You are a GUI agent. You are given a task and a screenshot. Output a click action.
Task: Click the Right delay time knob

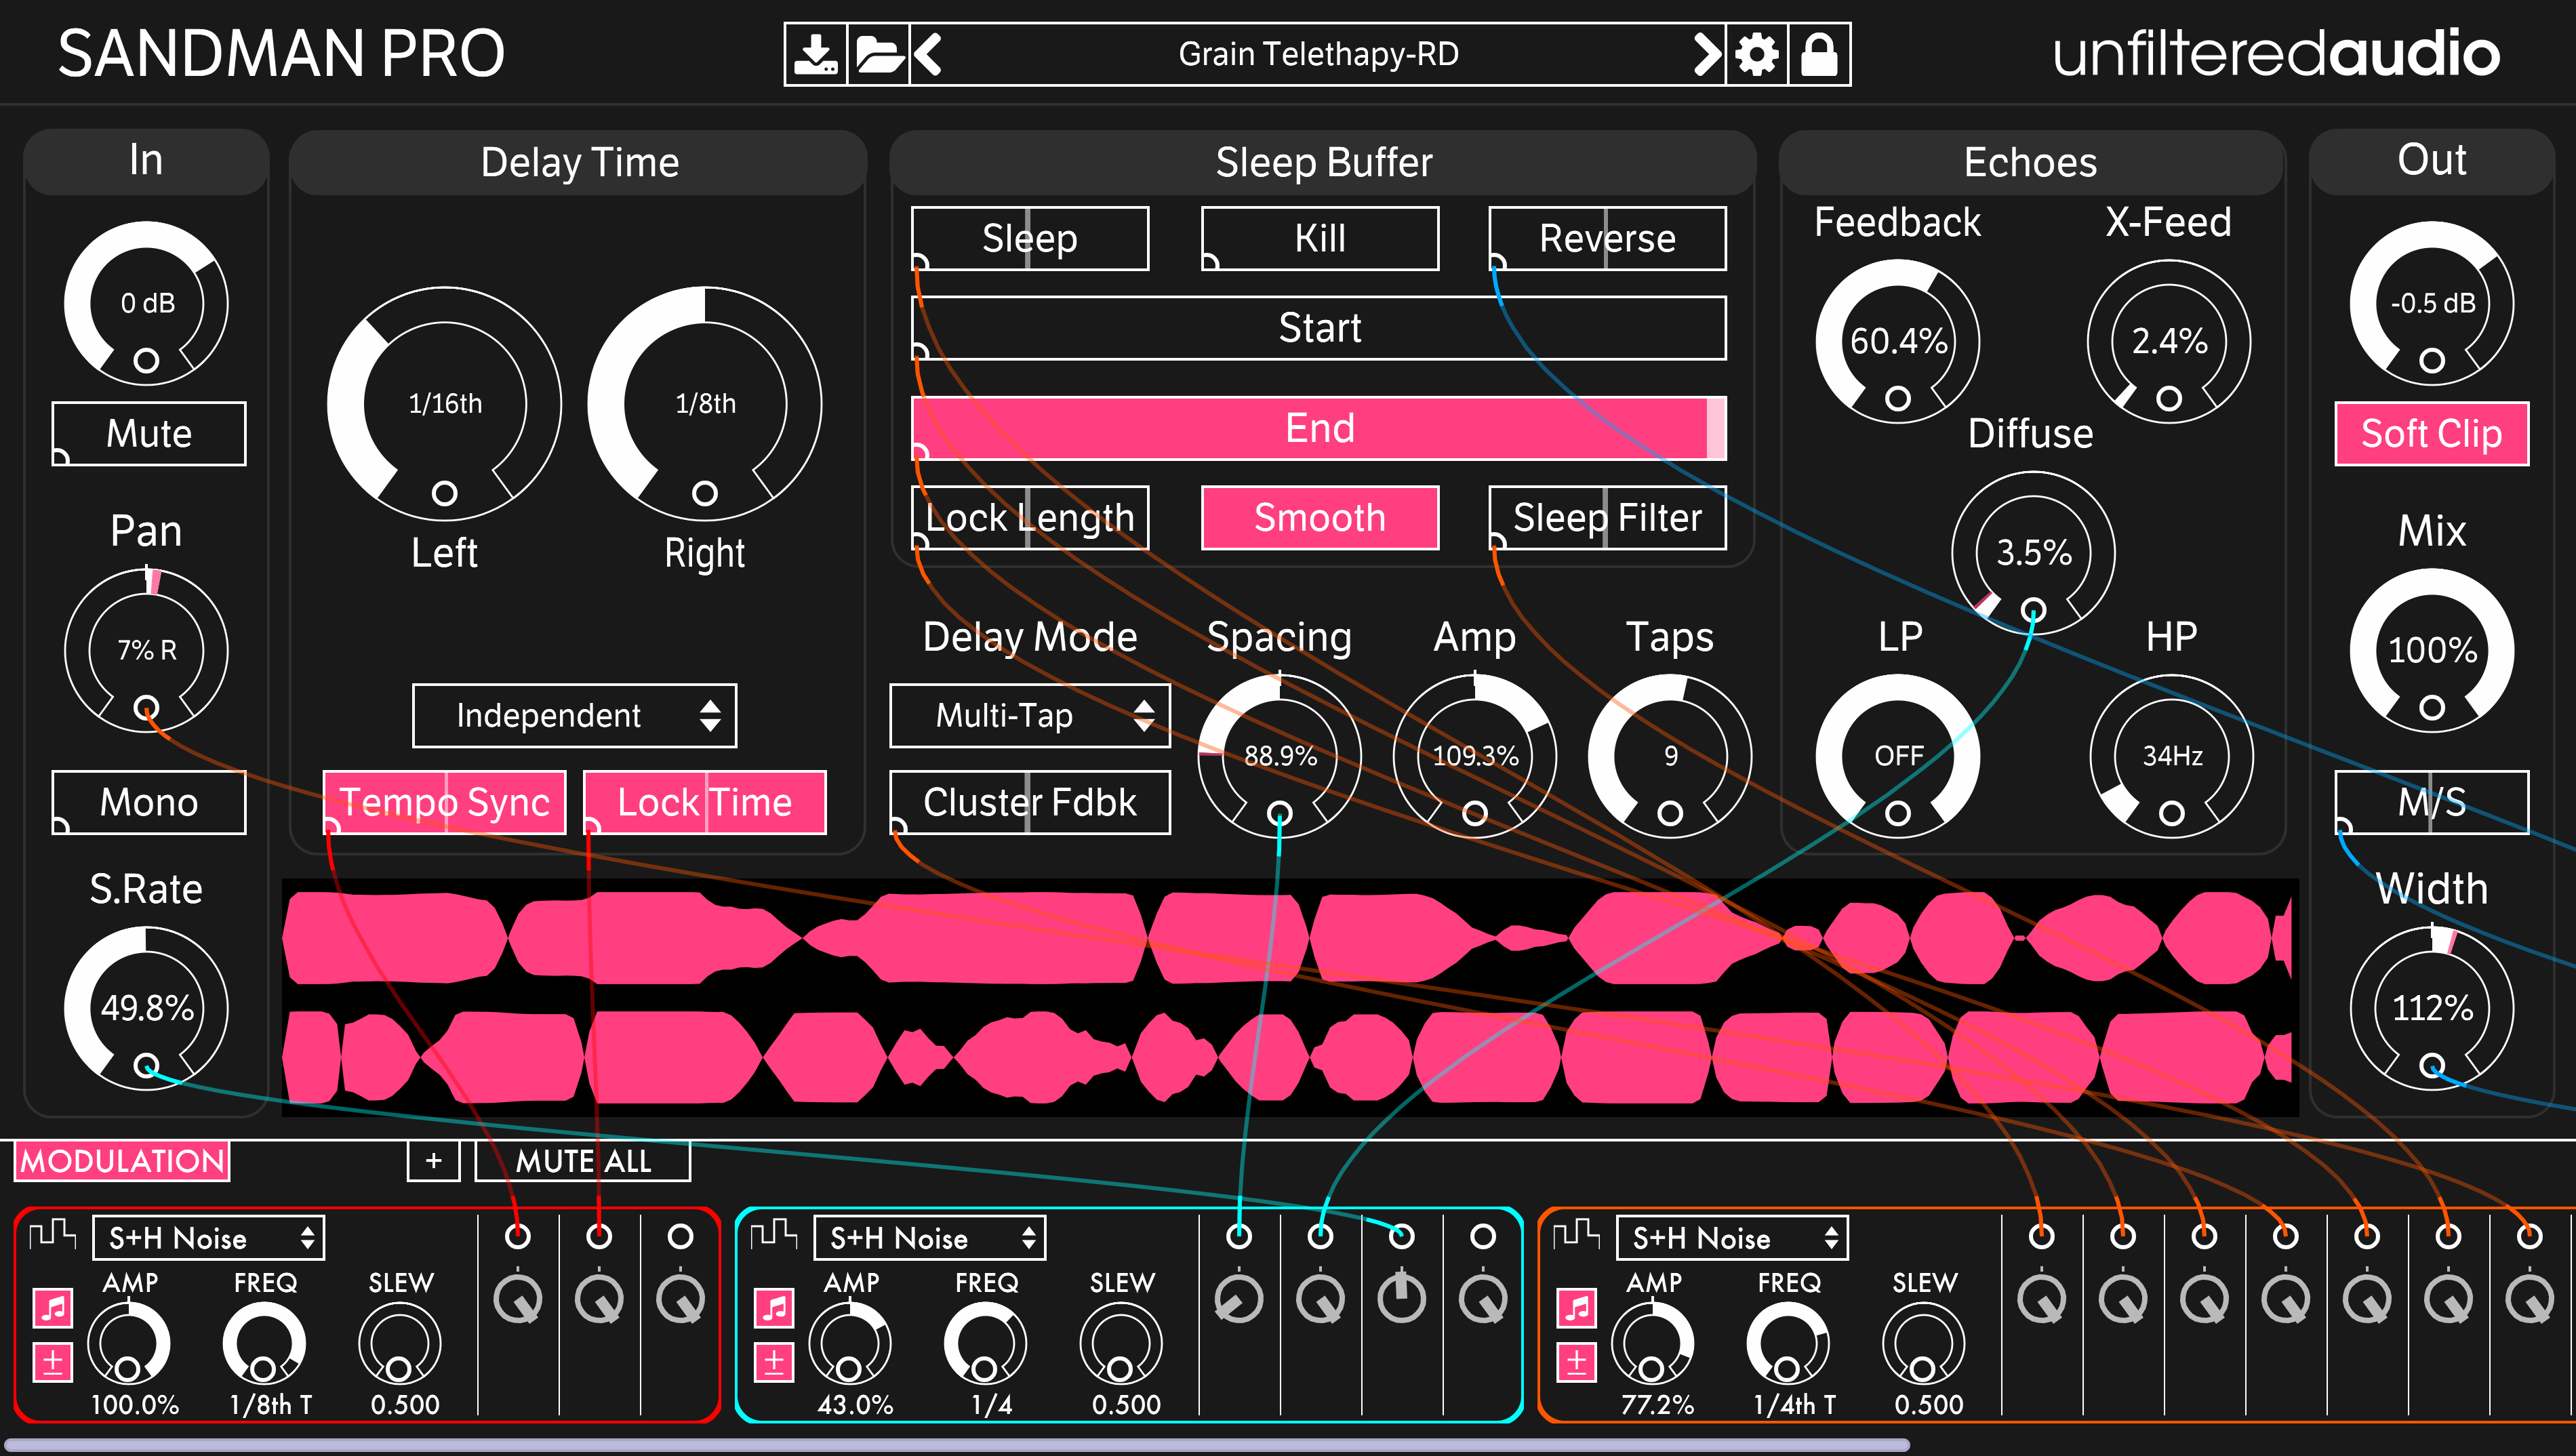pyautogui.click(x=705, y=404)
